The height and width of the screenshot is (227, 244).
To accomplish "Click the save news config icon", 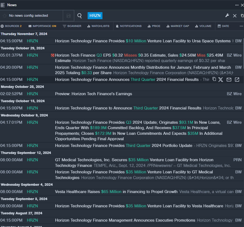I will [x=68, y=16].
